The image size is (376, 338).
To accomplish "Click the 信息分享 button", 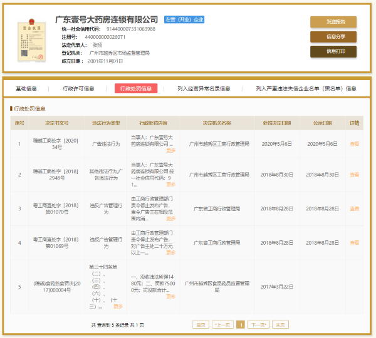I will tap(333, 37).
